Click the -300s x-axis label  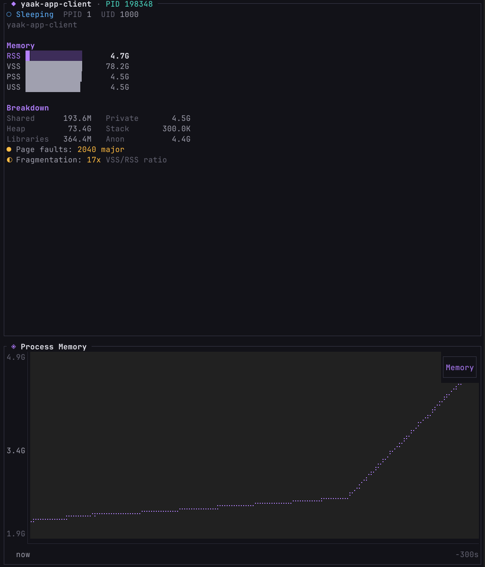pos(467,555)
